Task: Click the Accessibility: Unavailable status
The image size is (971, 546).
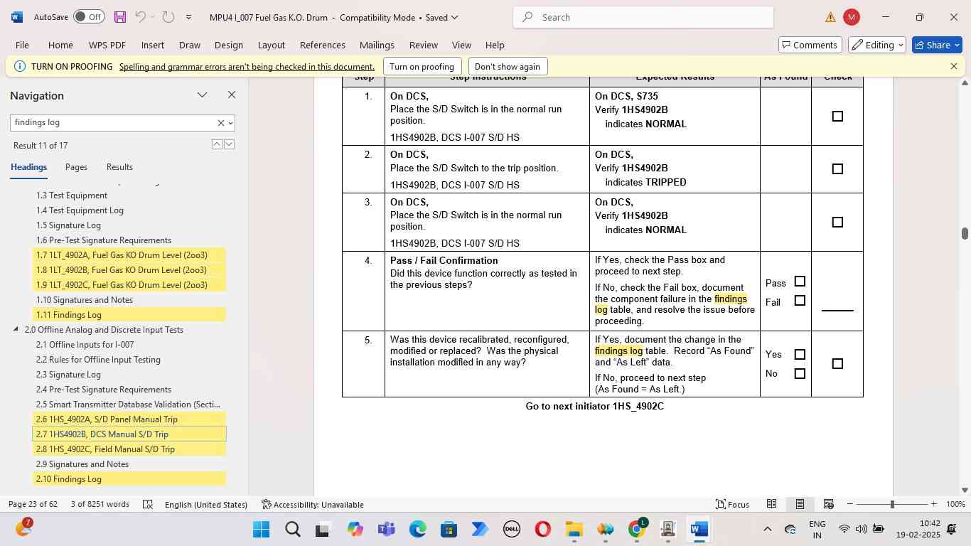Action: pos(313,505)
